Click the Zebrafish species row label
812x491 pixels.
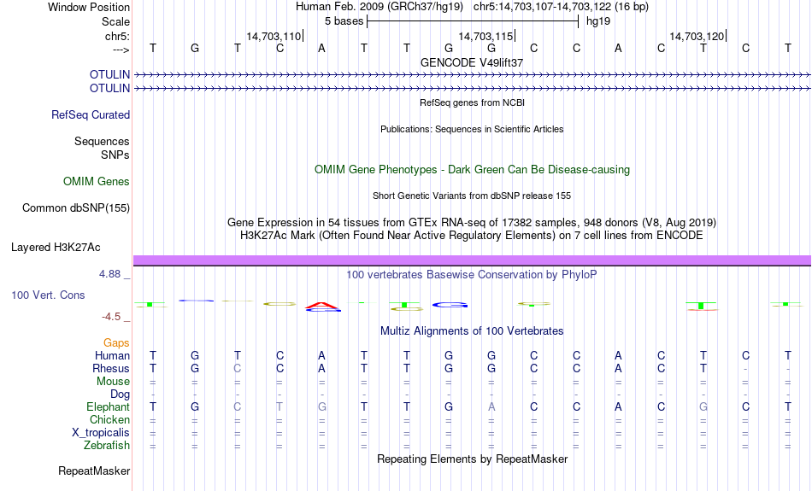click(107, 445)
